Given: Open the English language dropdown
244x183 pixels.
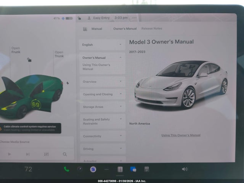Looking at the screenshot, I should coord(102,45).
